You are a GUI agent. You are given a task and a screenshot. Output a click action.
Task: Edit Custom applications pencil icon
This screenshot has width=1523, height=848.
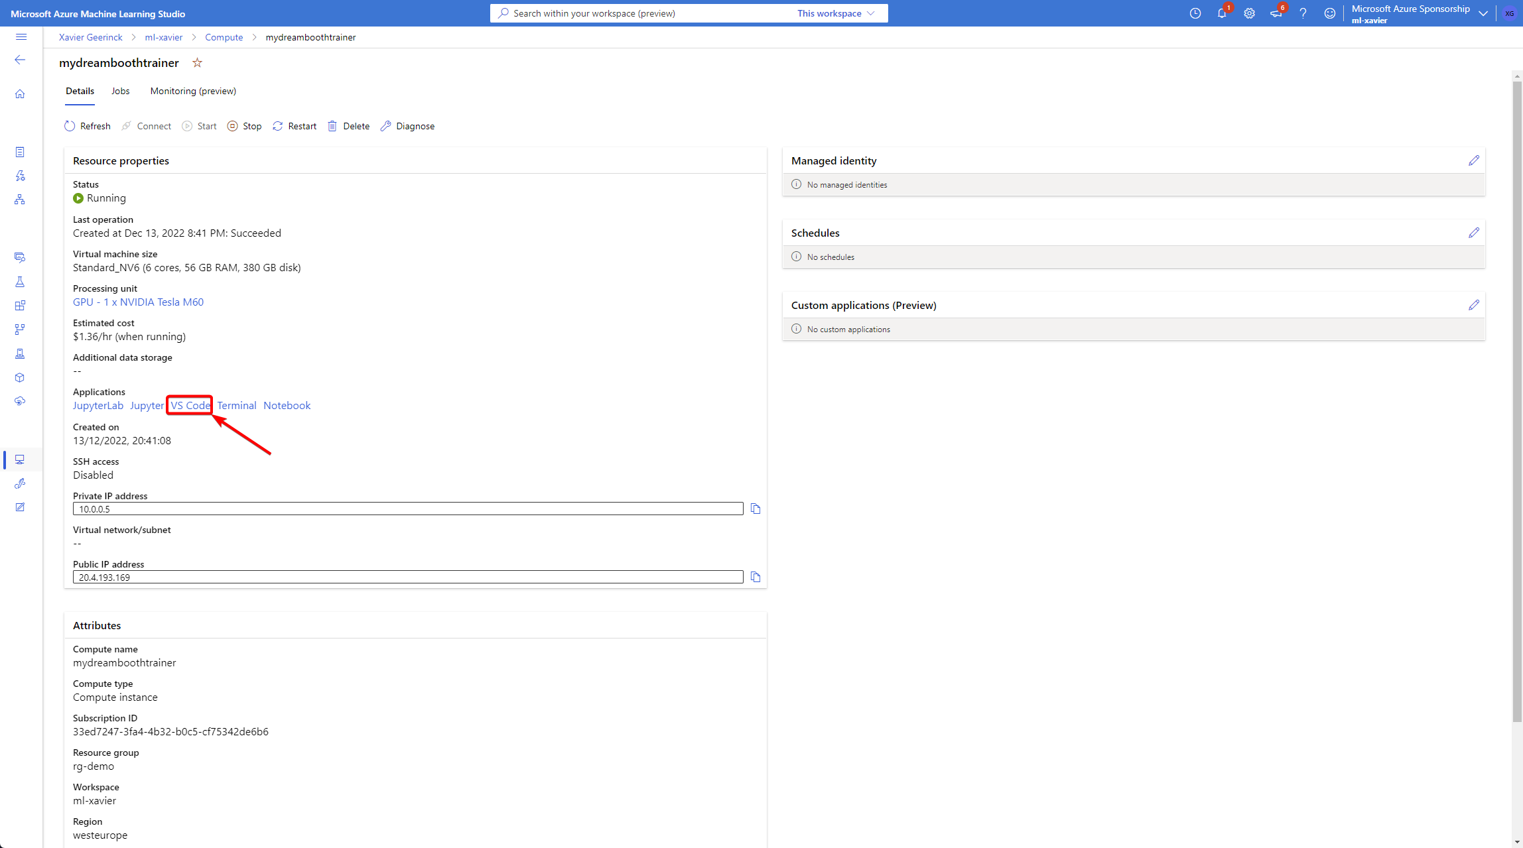click(x=1473, y=305)
